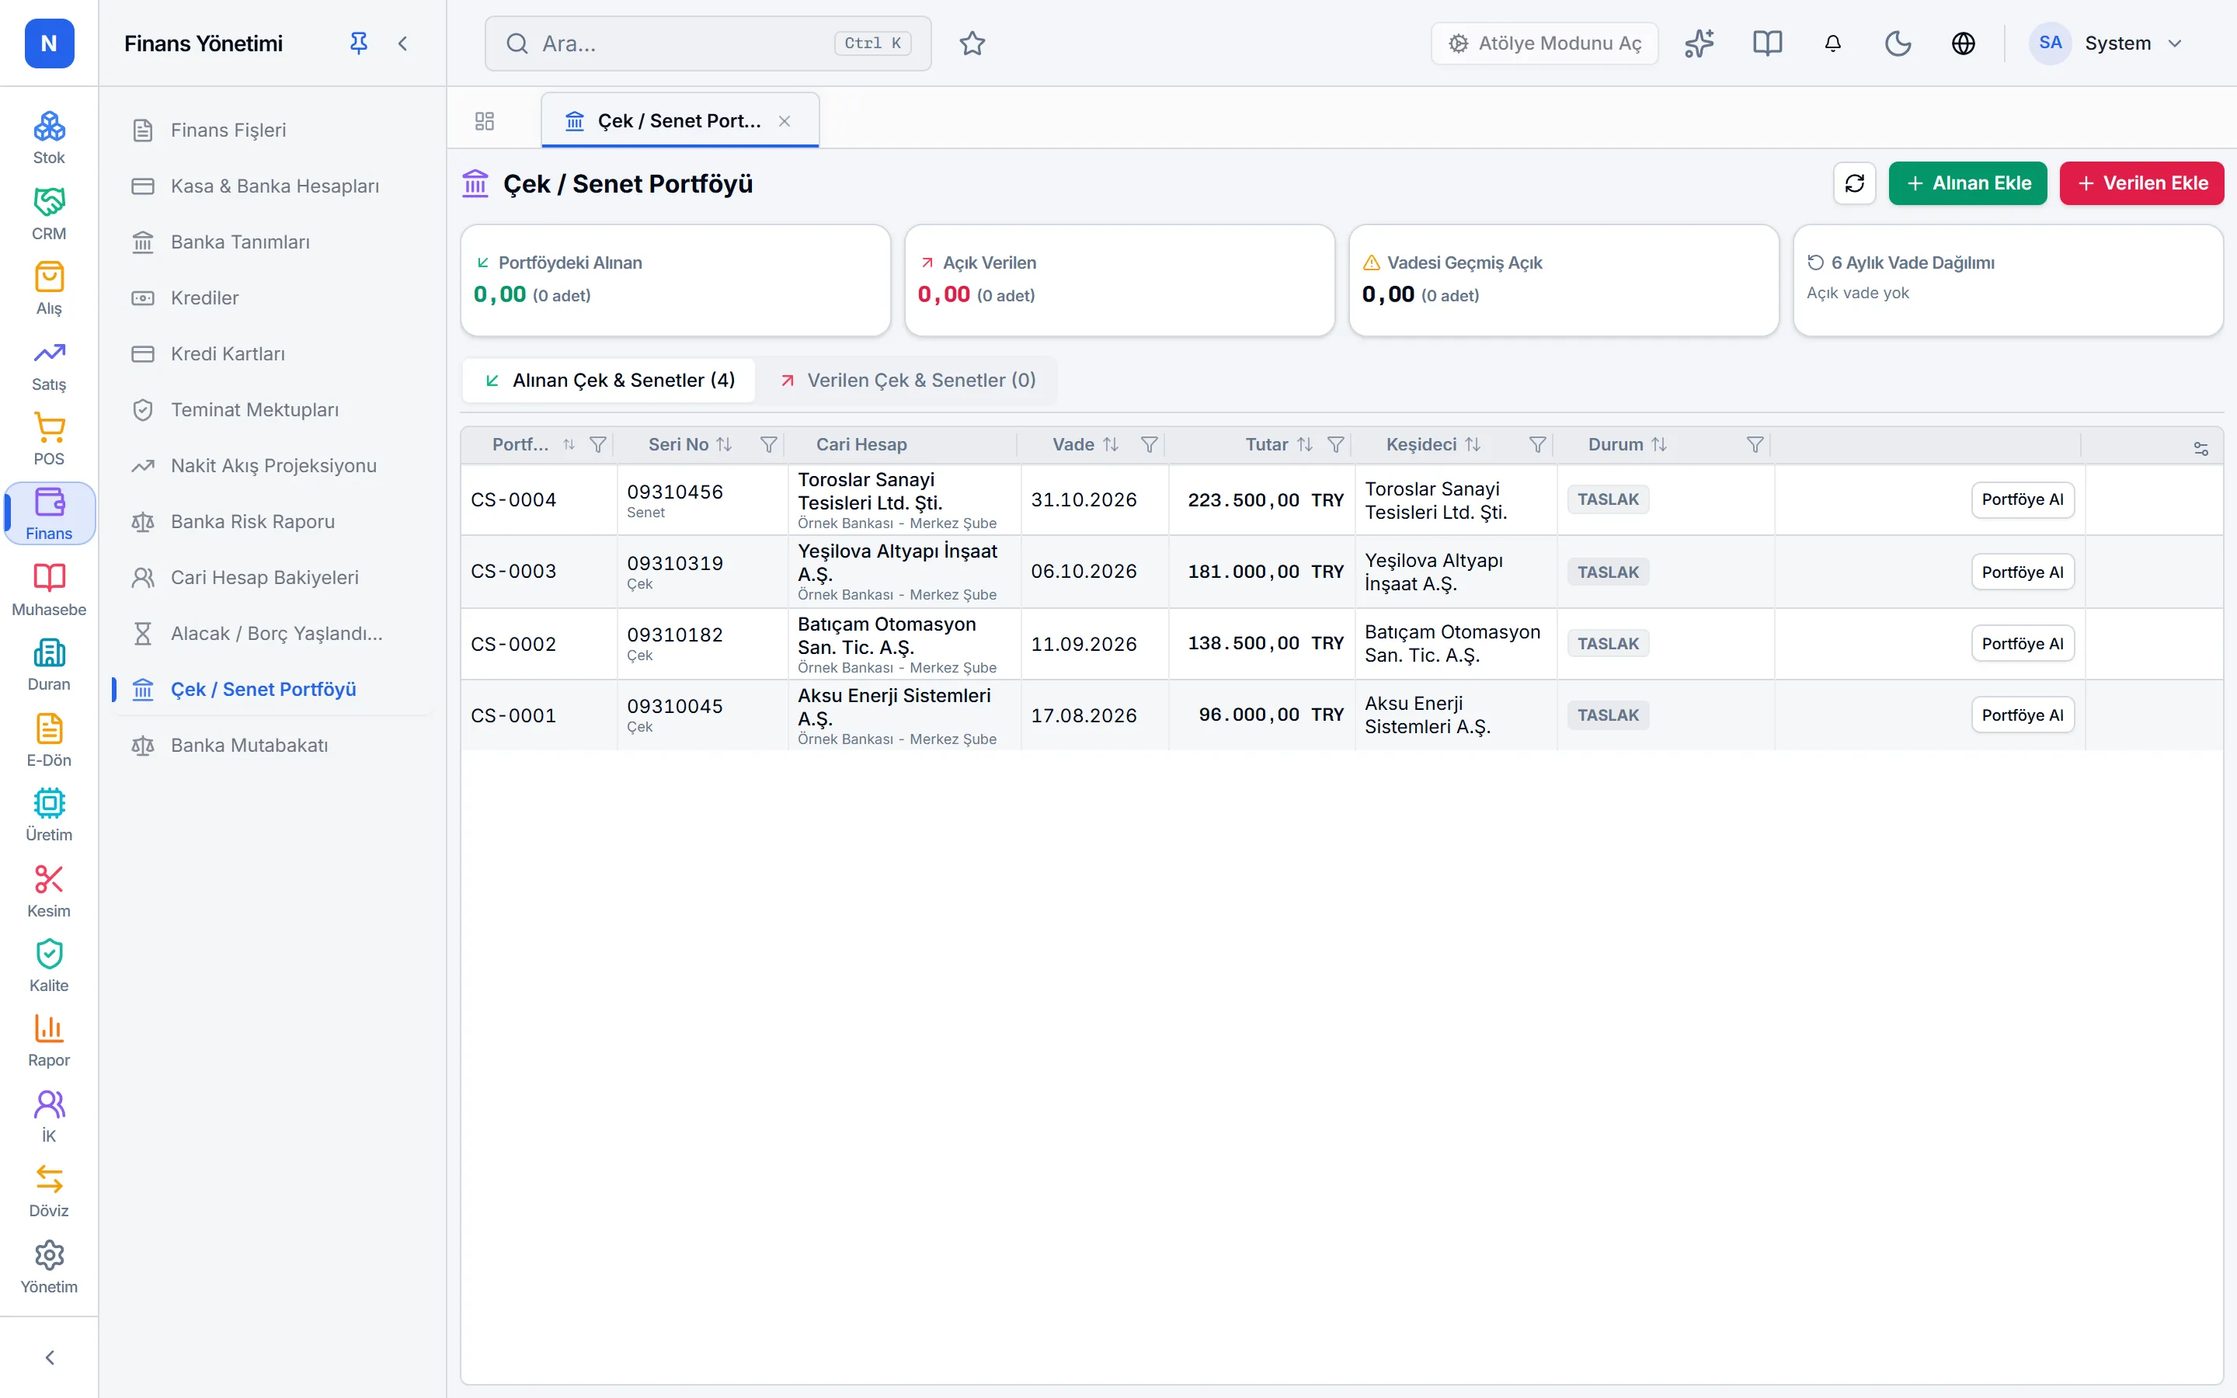The height and width of the screenshot is (1398, 2237).
Task: Open System user dropdown
Action: pos(2107,43)
